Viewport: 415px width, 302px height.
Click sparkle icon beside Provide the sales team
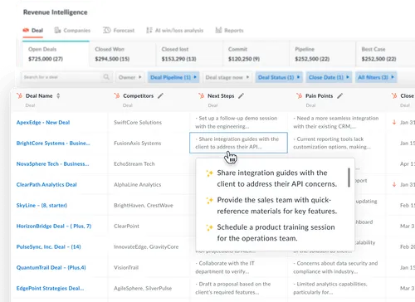pyautogui.click(x=210, y=201)
